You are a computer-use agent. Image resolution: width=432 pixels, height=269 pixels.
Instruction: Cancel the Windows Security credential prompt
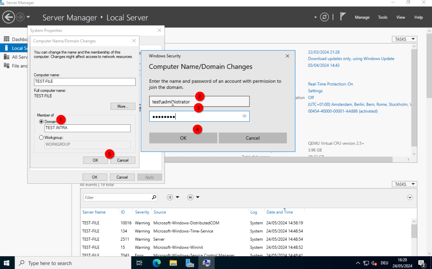[x=253, y=138]
